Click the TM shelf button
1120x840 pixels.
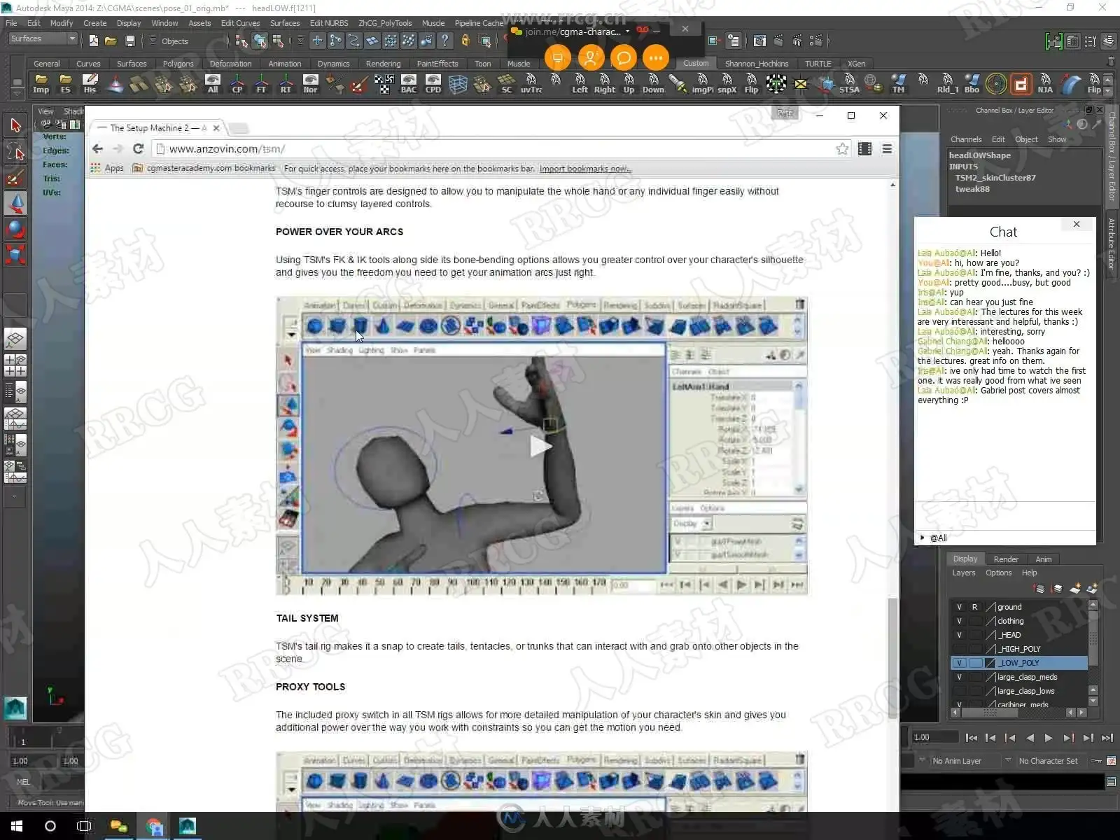click(x=899, y=84)
